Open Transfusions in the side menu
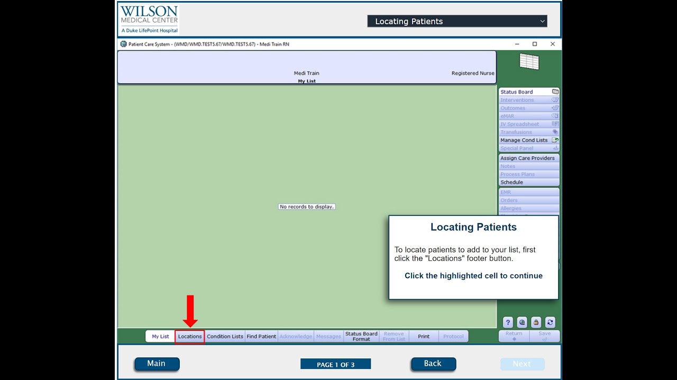 coord(529,132)
